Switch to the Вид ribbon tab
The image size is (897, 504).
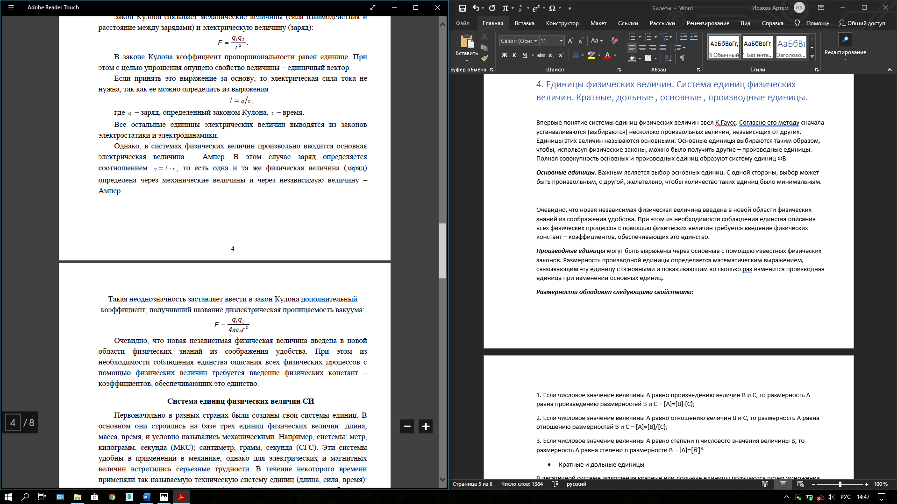pos(745,23)
